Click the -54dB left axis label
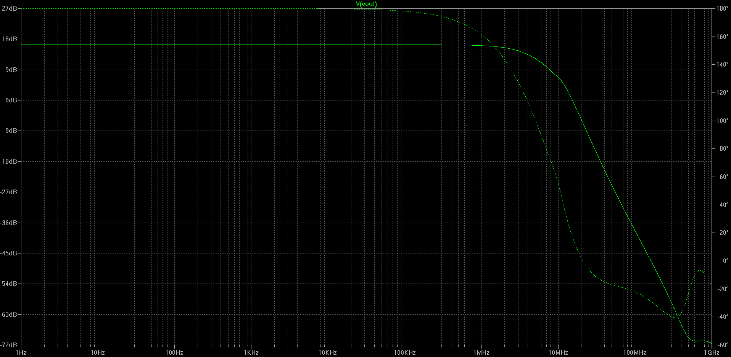 (x=8, y=284)
